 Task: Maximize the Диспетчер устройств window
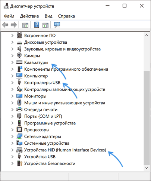125,6
